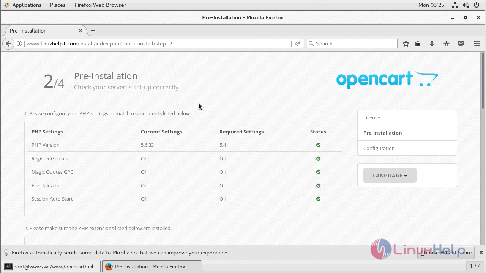Click the PHP Version current value 5.6.33
Viewport: 486px width, 273px height.
pos(147,145)
